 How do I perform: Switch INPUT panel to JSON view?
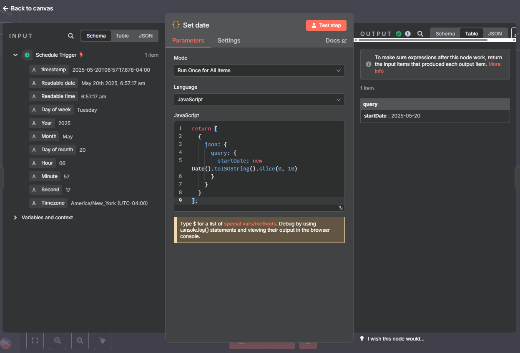[x=146, y=36]
